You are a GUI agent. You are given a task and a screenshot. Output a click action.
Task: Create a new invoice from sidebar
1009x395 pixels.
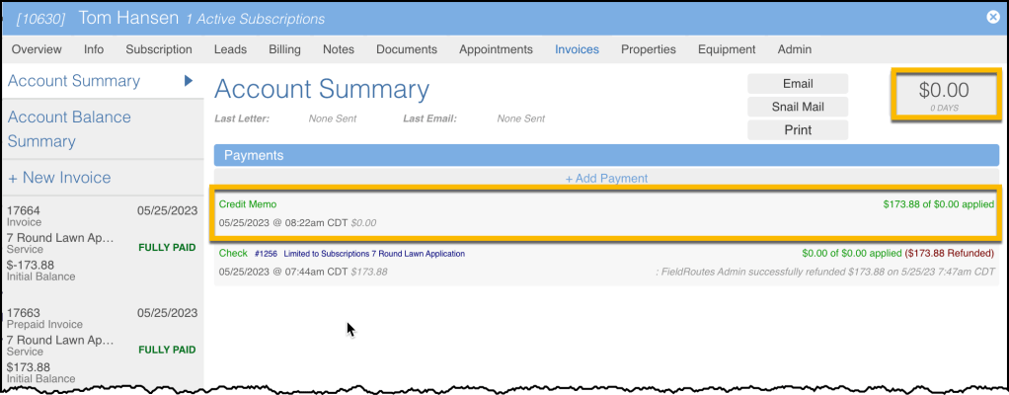coord(59,178)
